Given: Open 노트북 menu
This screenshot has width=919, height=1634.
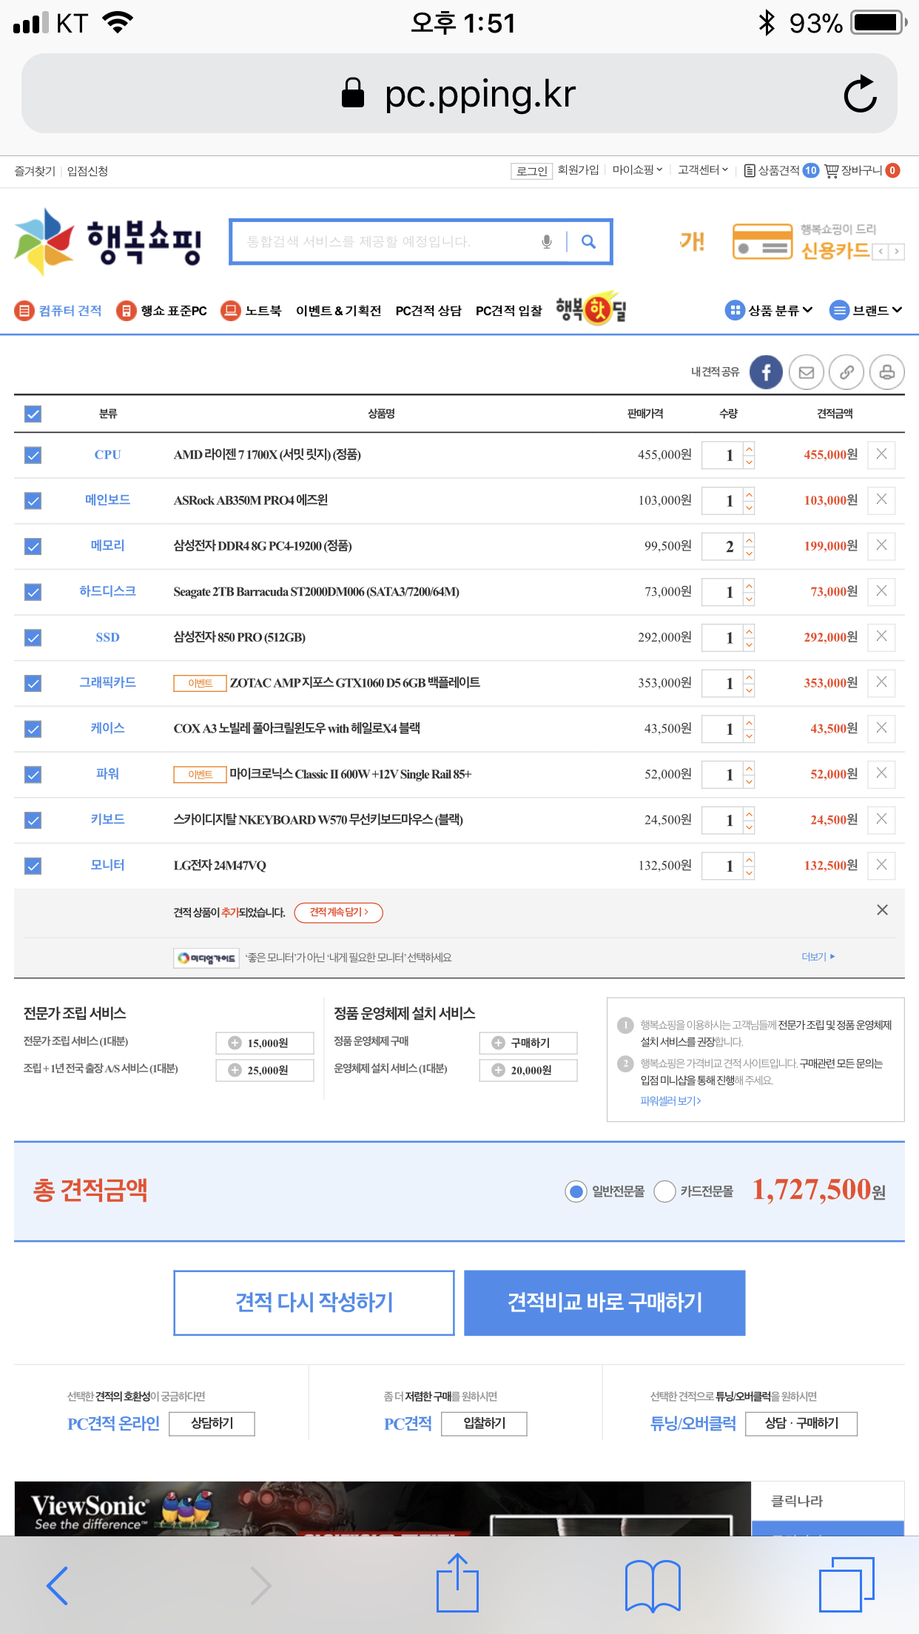Looking at the screenshot, I should point(251,311).
